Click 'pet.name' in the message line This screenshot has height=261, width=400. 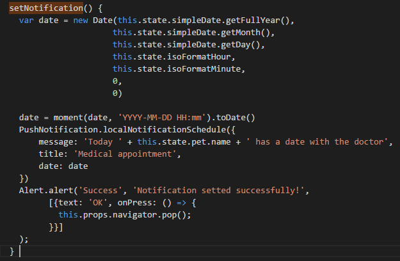211,142
